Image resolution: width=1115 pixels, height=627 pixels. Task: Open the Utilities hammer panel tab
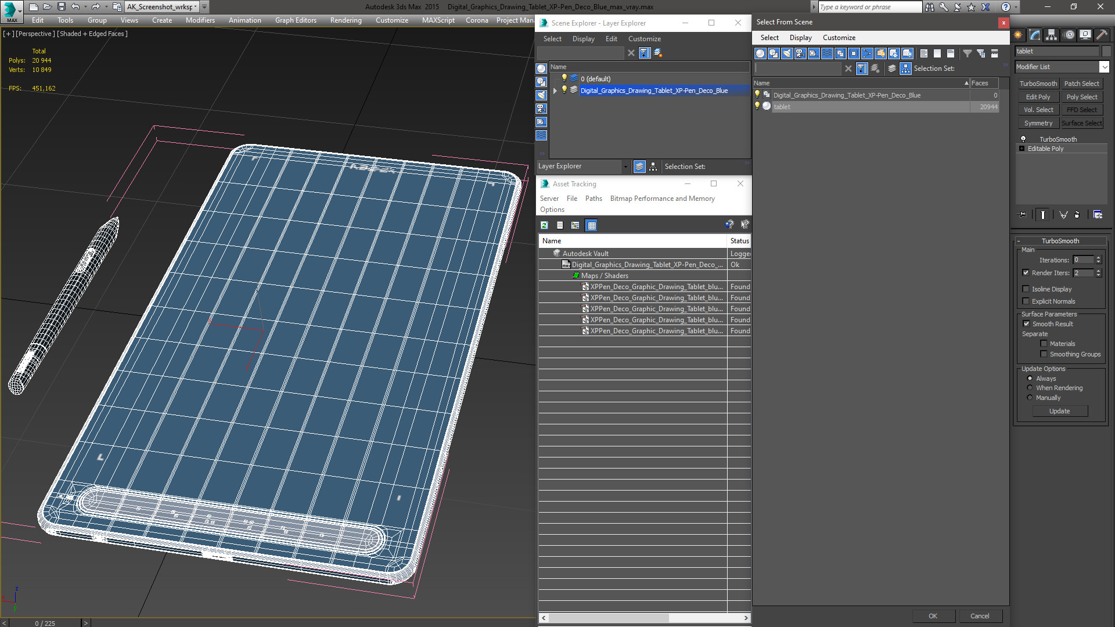click(x=1102, y=35)
